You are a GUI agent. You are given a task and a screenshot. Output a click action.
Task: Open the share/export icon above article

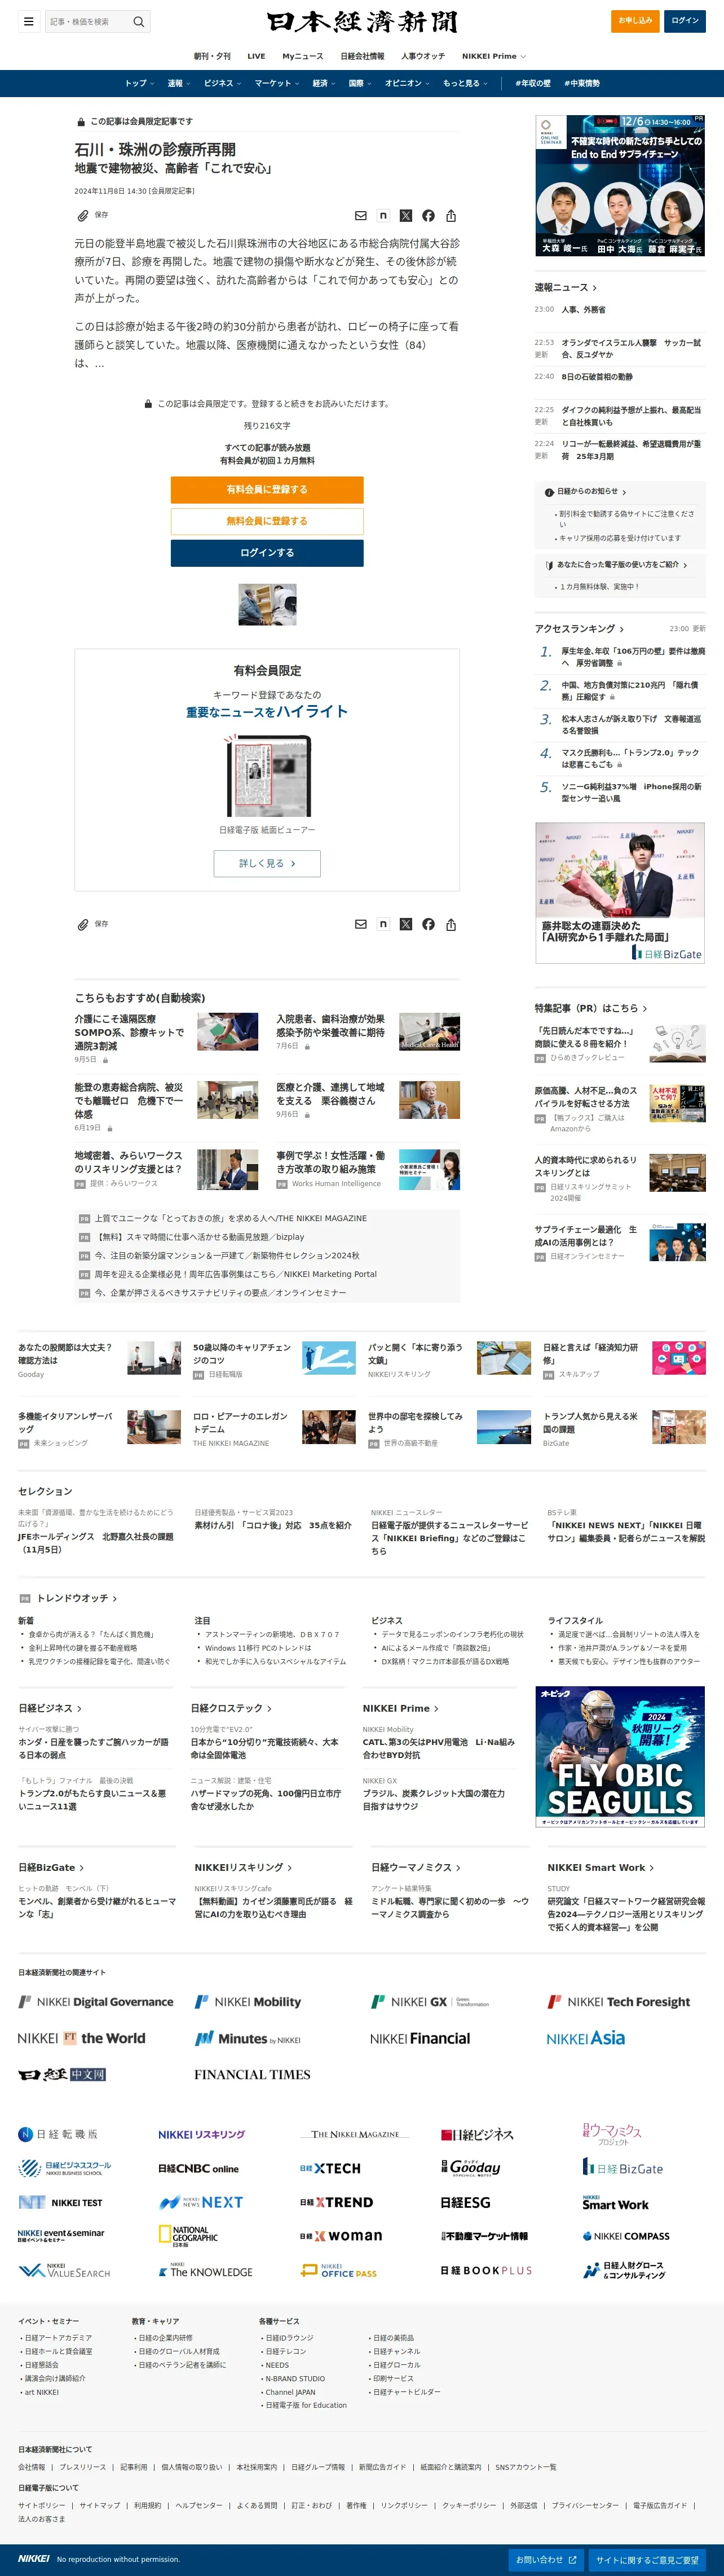[452, 216]
